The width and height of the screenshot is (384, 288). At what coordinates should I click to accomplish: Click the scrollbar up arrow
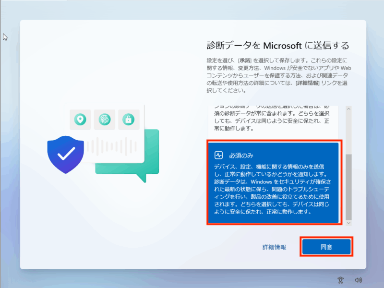click(348, 109)
